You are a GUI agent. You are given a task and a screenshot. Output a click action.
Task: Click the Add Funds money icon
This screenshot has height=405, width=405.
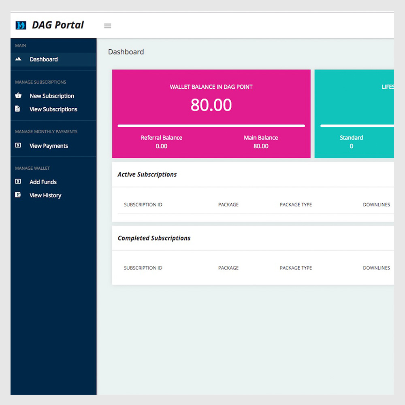(x=18, y=182)
